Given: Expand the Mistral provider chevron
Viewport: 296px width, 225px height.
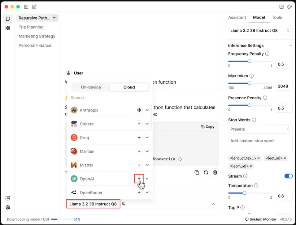Looking at the screenshot, I should point(147,165).
